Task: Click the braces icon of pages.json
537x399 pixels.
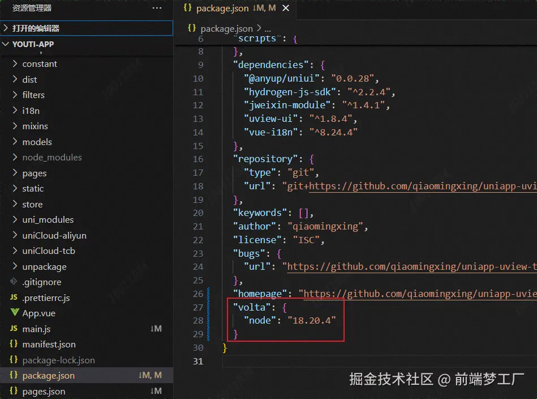Action: (14, 390)
